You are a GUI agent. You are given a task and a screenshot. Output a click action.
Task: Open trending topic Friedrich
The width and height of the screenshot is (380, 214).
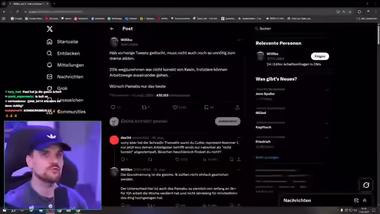click(262, 141)
